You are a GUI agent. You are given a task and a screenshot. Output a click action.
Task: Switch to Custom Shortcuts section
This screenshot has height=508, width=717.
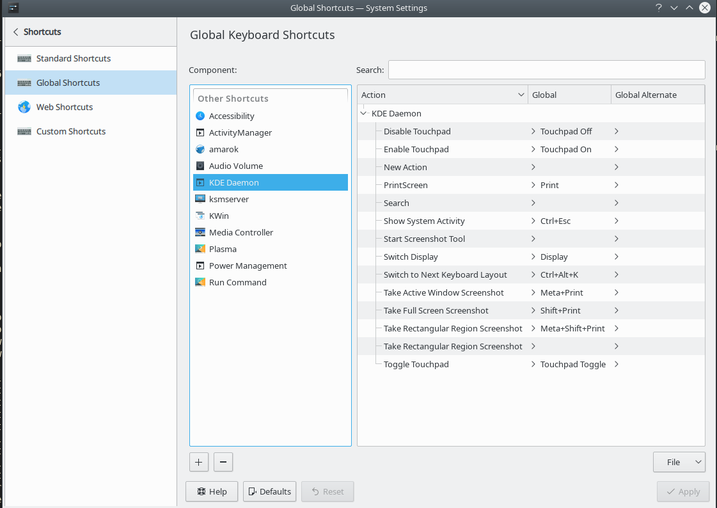pyautogui.click(x=71, y=131)
